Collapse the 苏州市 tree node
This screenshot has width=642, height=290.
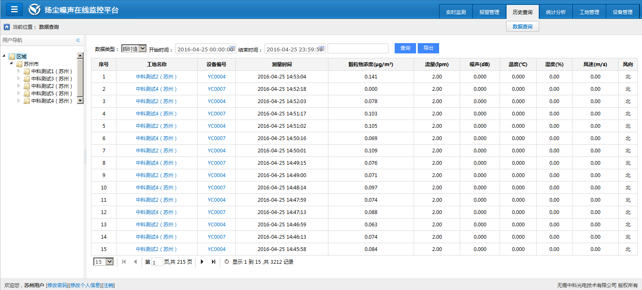tap(11, 64)
